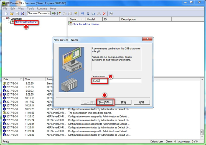Image resolution: width=206 pixels, height=145 pixels.
Task: Click warning icon of 11:01:59 log entry
Action: (x=4, y=112)
